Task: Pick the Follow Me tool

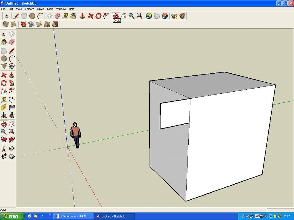Action: pos(11,83)
